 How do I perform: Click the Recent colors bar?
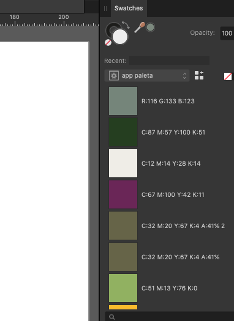click(169, 61)
